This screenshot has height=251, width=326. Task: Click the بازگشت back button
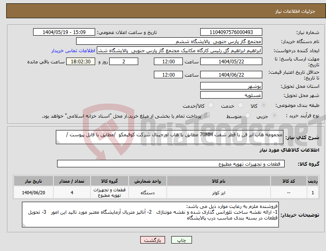pos(153,240)
